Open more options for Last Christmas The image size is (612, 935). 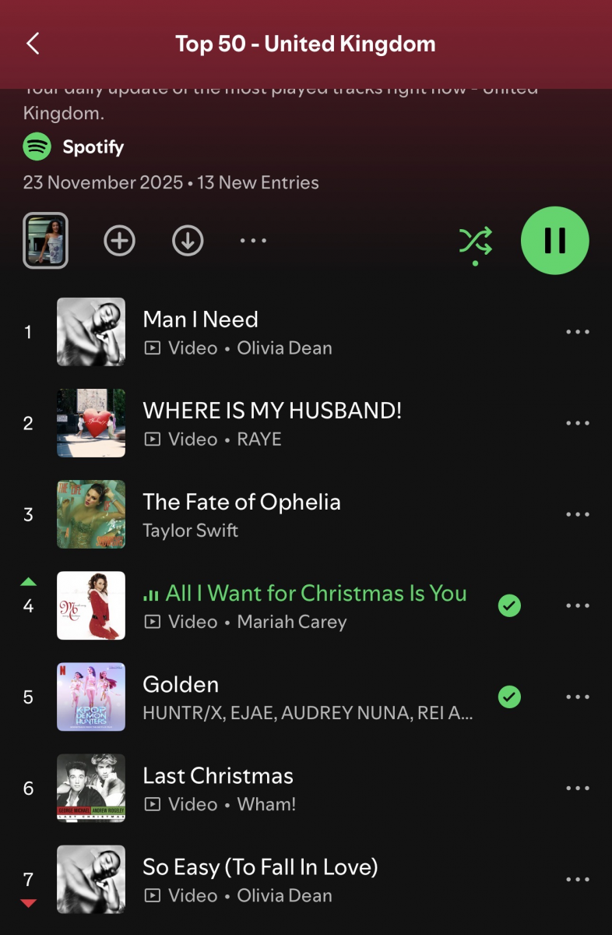(578, 788)
